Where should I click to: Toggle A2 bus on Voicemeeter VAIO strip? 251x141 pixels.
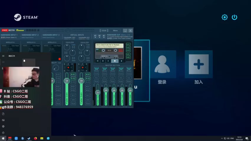click(x=73, y=78)
